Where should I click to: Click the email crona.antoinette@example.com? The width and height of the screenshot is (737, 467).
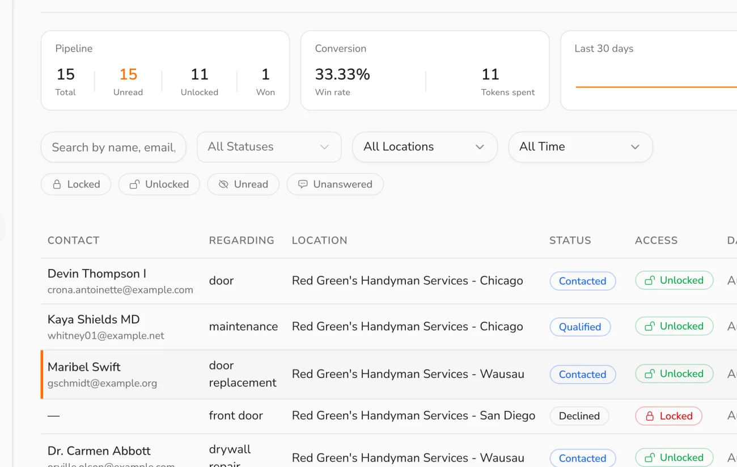click(x=120, y=290)
